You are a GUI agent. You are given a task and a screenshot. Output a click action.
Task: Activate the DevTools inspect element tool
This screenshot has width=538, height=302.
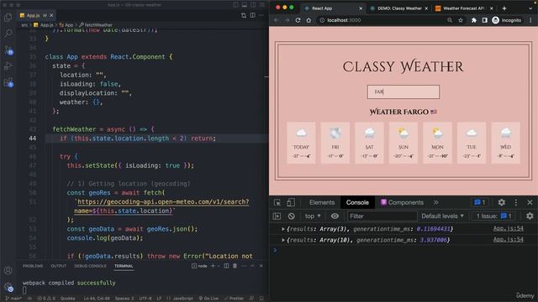[277, 202]
